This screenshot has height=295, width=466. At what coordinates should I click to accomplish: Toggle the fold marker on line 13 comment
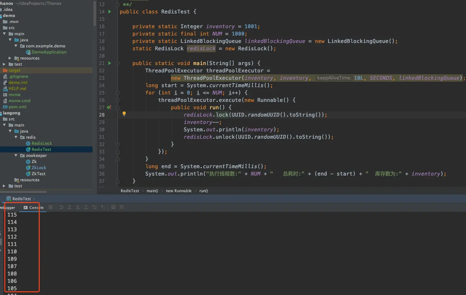coord(117,4)
